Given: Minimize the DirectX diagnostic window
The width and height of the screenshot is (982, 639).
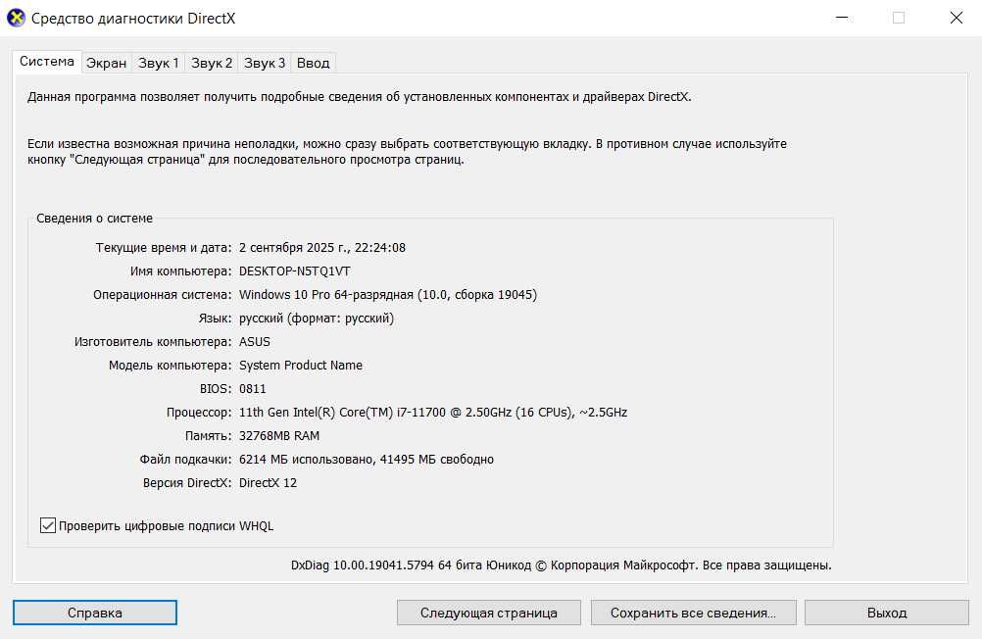Looking at the screenshot, I should (x=842, y=18).
